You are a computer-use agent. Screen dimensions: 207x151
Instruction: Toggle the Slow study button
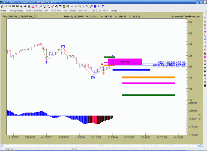pyautogui.click(x=59, y=11)
